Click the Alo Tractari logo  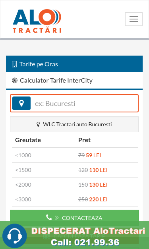coord(37,21)
